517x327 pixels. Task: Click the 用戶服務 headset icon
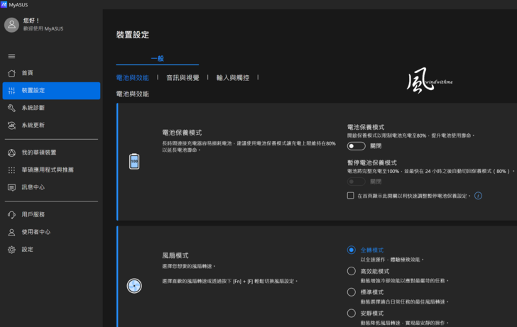pos(11,214)
